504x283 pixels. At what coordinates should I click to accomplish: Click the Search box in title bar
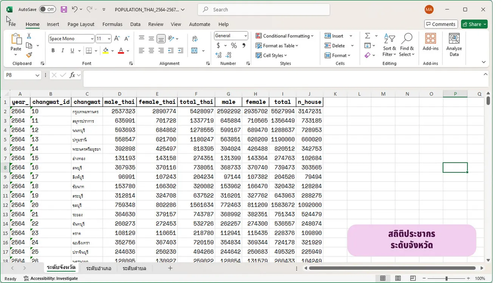pyautogui.click(x=264, y=9)
